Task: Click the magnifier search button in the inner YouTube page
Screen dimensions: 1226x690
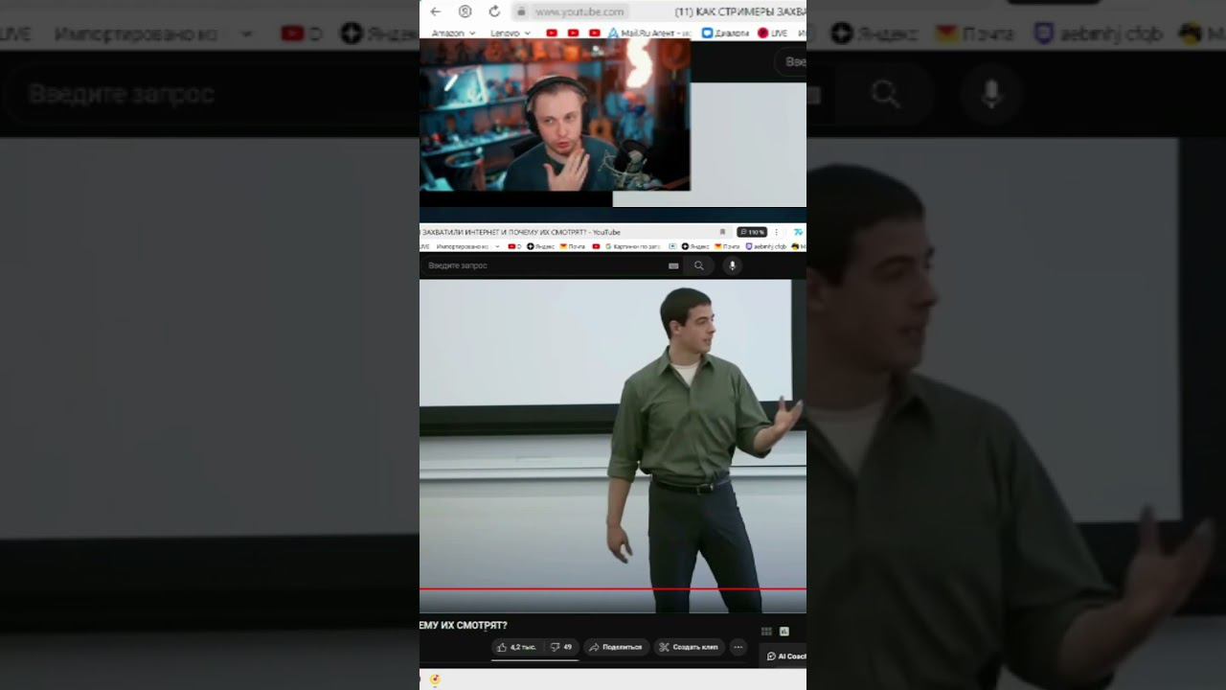Action: (699, 265)
